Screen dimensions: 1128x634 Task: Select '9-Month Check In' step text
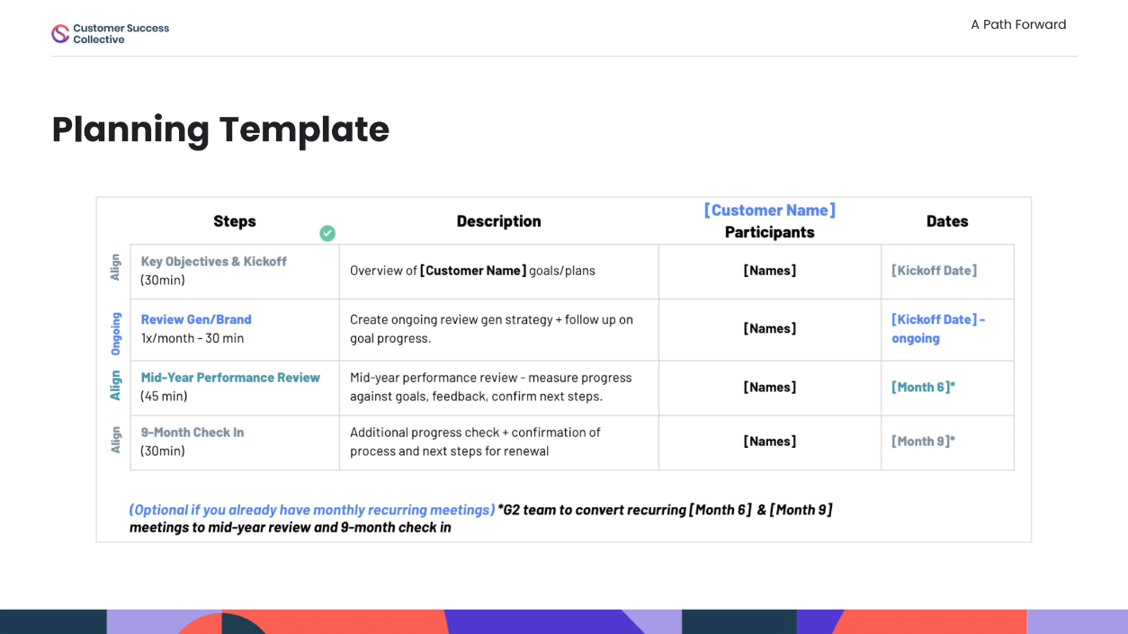(192, 433)
